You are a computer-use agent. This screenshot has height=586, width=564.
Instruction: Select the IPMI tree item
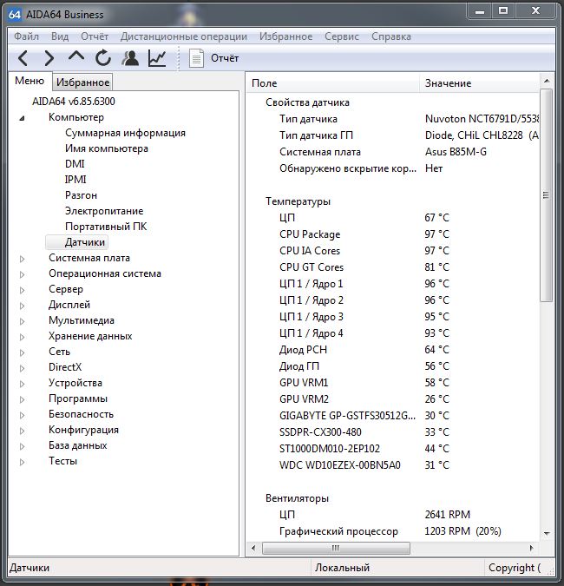pyautogui.click(x=75, y=180)
